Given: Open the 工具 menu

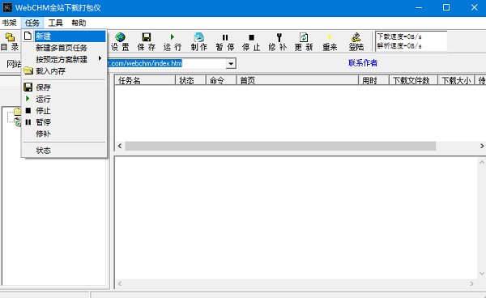Looking at the screenshot, I should [55, 23].
